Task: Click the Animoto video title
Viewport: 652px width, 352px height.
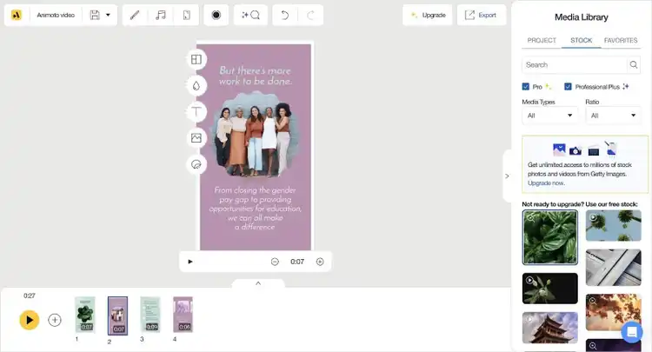Action: (56, 15)
